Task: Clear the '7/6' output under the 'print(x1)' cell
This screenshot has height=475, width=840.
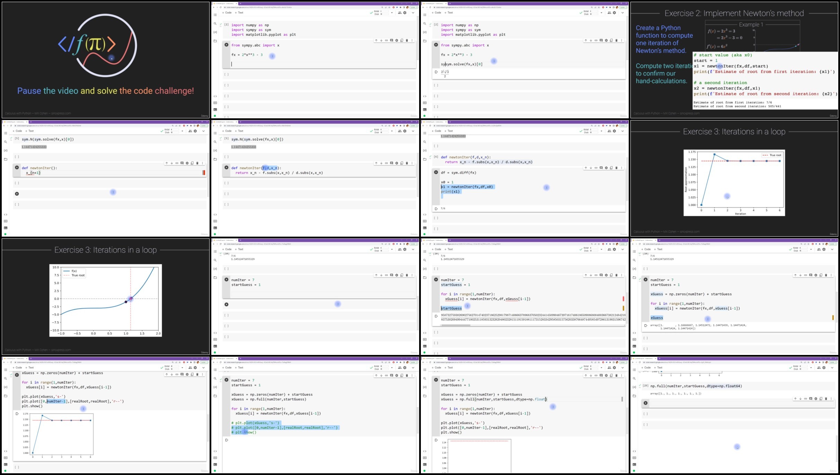Action: point(436,209)
